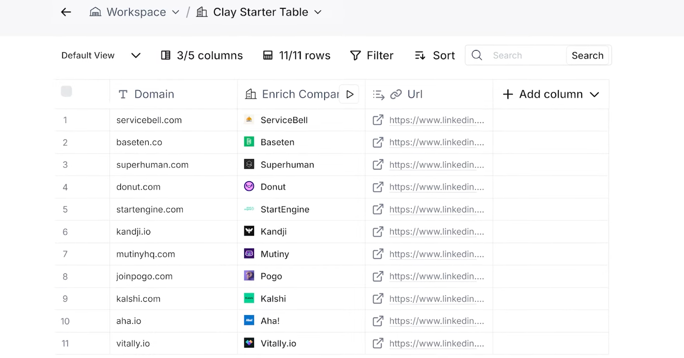Screen dimensions: 684x358
Task: Select the Pogo company name cell
Action: point(301,276)
